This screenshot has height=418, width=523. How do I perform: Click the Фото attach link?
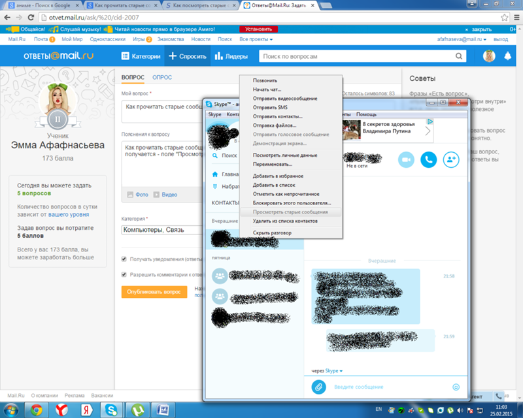pos(138,195)
